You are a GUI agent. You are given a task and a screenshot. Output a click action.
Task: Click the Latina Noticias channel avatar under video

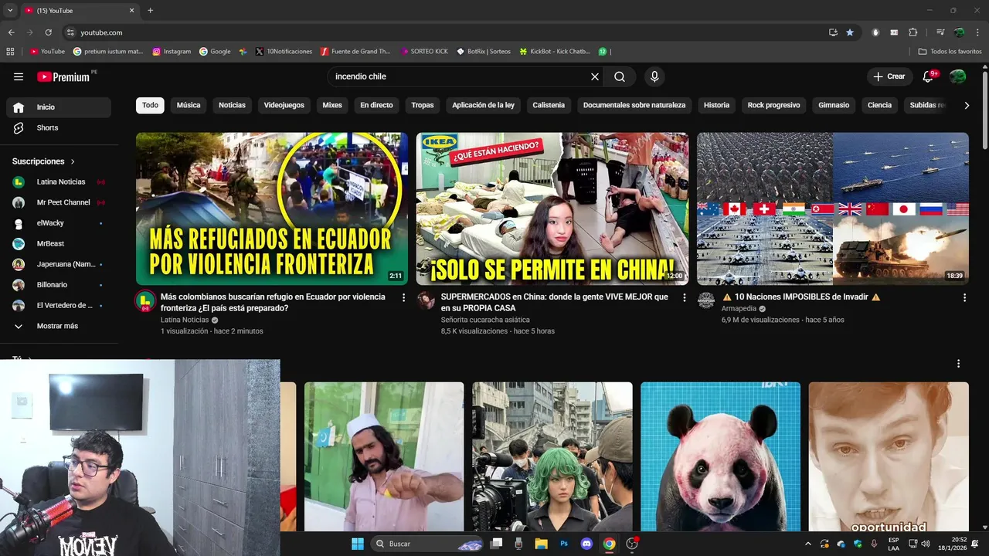pos(145,301)
